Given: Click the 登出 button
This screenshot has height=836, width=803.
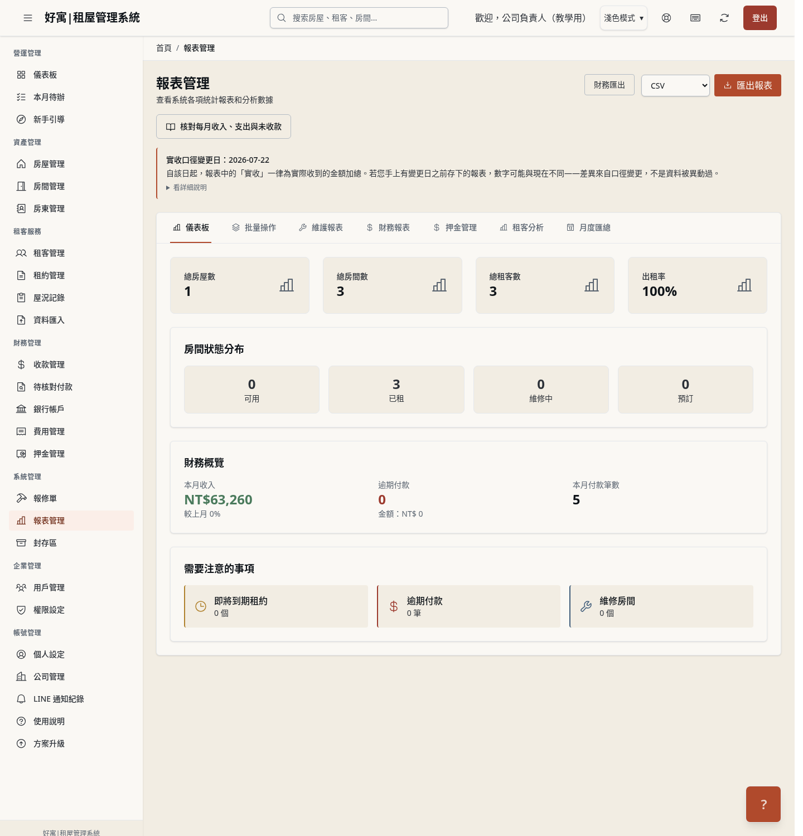Looking at the screenshot, I should click(760, 18).
